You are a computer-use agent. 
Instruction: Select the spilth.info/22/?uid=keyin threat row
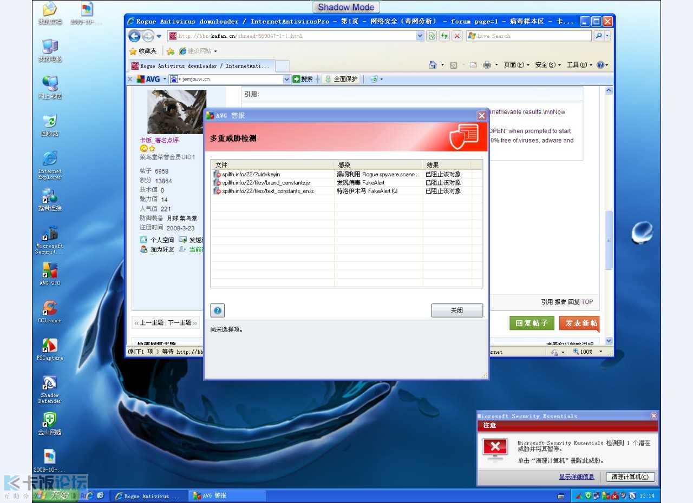pos(346,174)
